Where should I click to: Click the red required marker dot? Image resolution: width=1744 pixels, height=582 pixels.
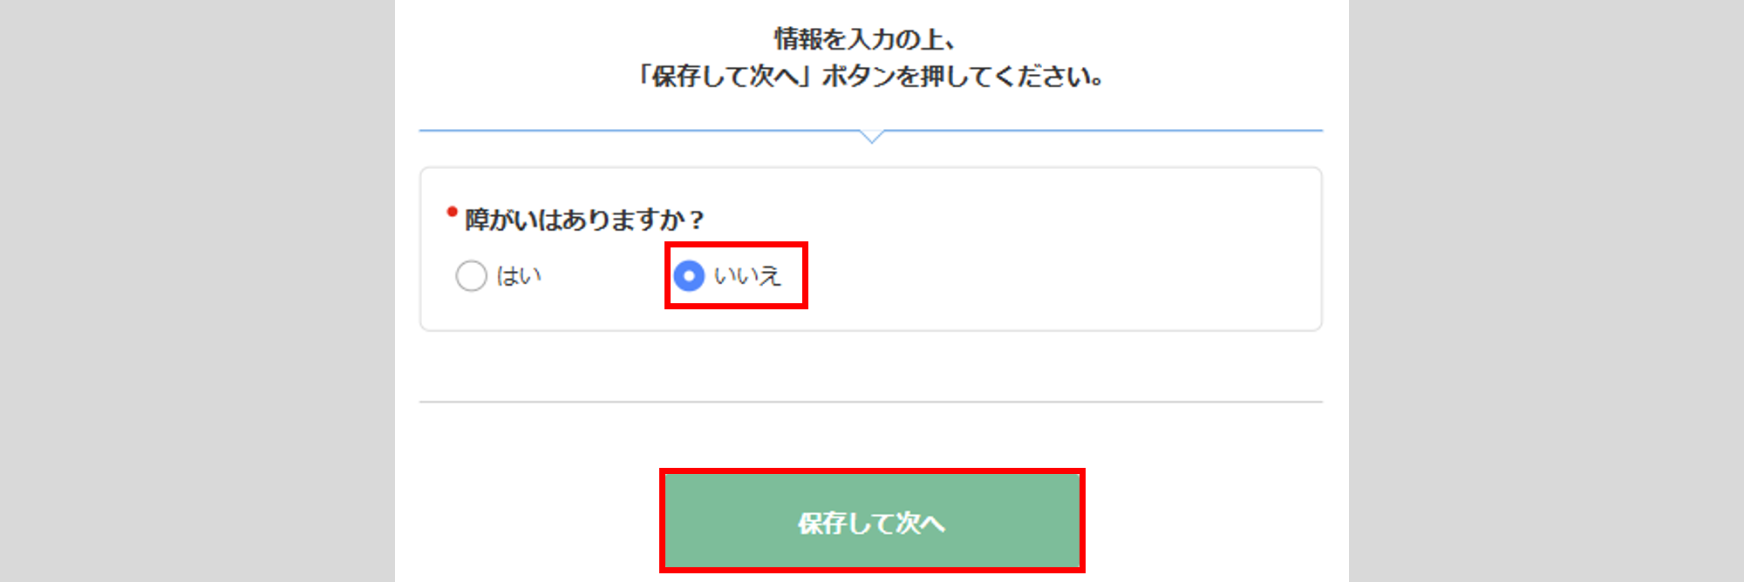452,212
